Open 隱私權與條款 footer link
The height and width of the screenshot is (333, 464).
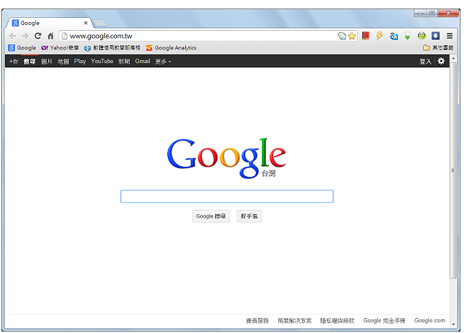pyautogui.click(x=337, y=321)
